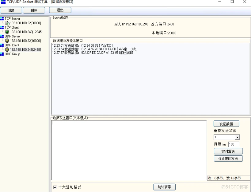Image resolution: width=251 pixels, height=192 pixels.
Task: Click the TCP/UDP tool icon in the title bar
Action: pos(3,2)
